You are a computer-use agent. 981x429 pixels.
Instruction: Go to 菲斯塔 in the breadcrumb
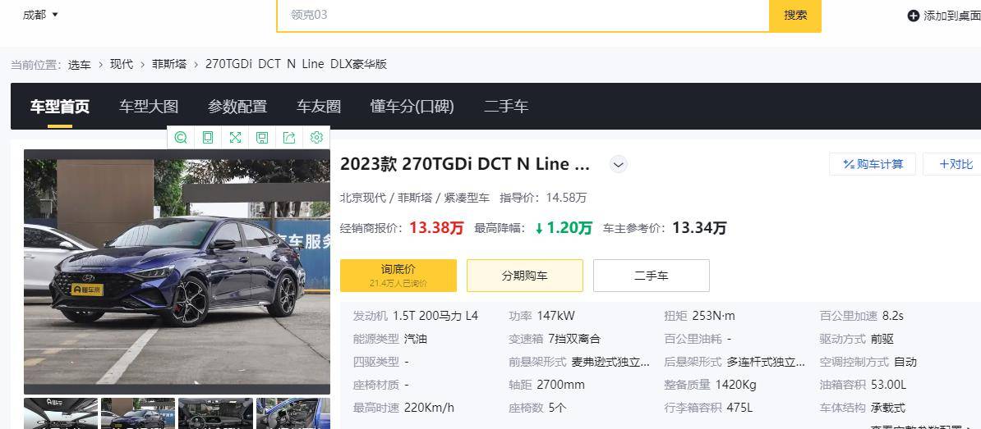click(x=169, y=64)
